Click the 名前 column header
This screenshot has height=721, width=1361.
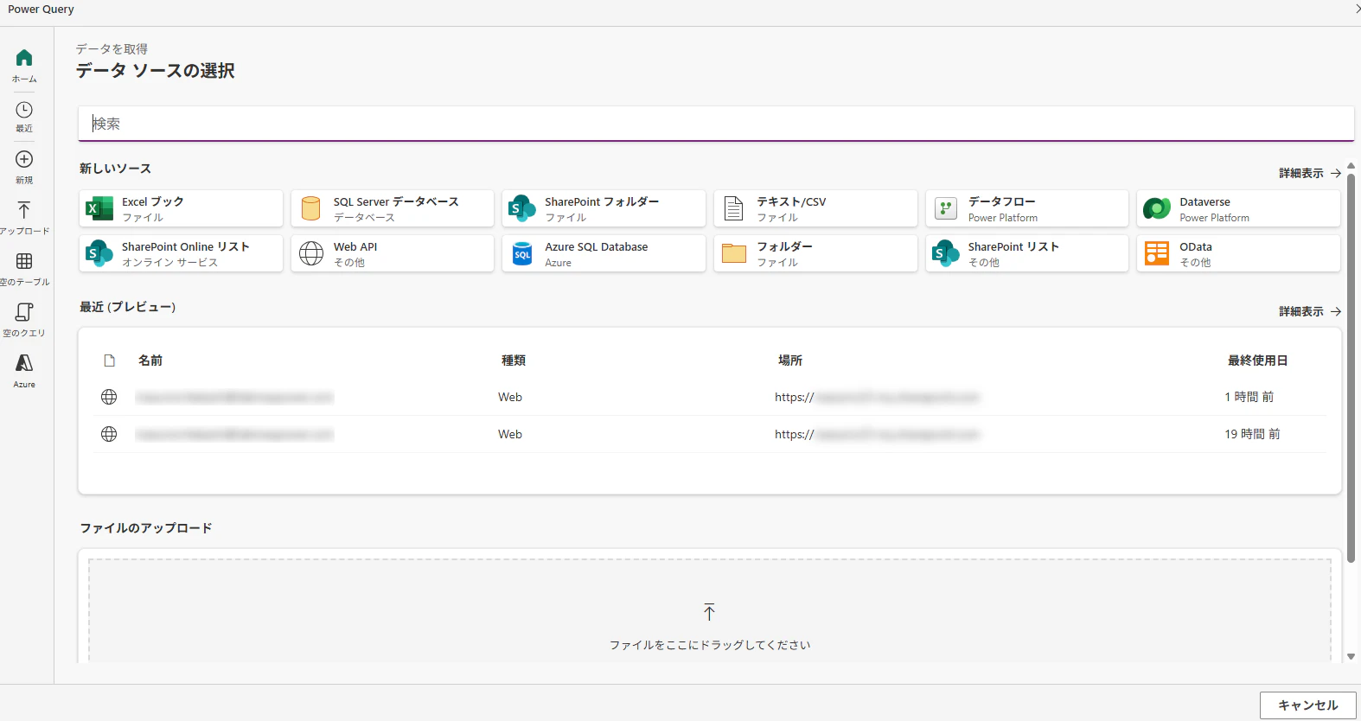point(150,360)
